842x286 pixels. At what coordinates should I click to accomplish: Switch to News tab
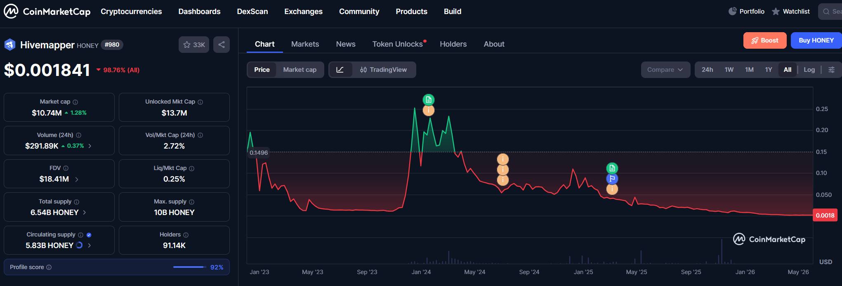(x=346, y=44)
